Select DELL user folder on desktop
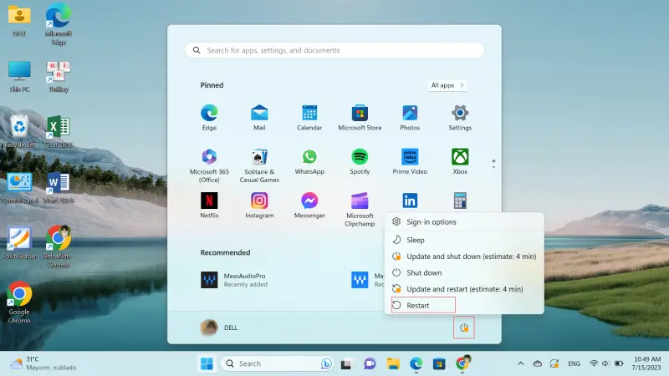 click(x=19, y=20)
